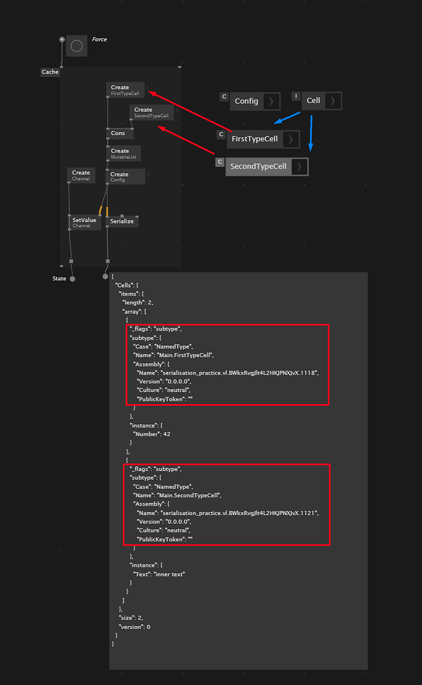Image resolution: width=422 pixels, height=685 pixels.
Task: Click the I interface icon beside Cell
Action: tap(296, 96)
